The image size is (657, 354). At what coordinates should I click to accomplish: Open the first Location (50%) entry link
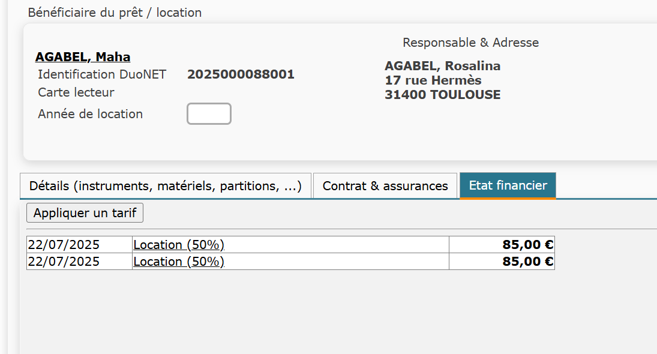[179, 245]
